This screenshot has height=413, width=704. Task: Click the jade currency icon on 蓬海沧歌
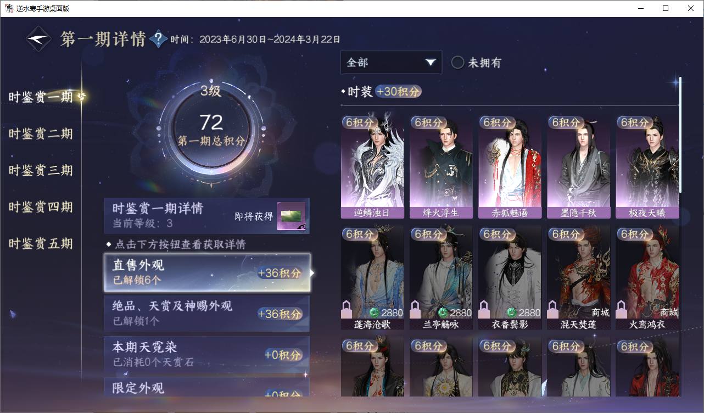pyautogui.click(x=374, y=313)
